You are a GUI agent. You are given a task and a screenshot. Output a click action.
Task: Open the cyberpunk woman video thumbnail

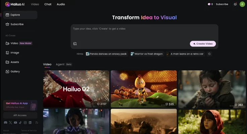tap(76, 121)
